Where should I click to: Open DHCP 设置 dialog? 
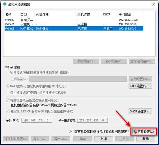click(140, 111)
